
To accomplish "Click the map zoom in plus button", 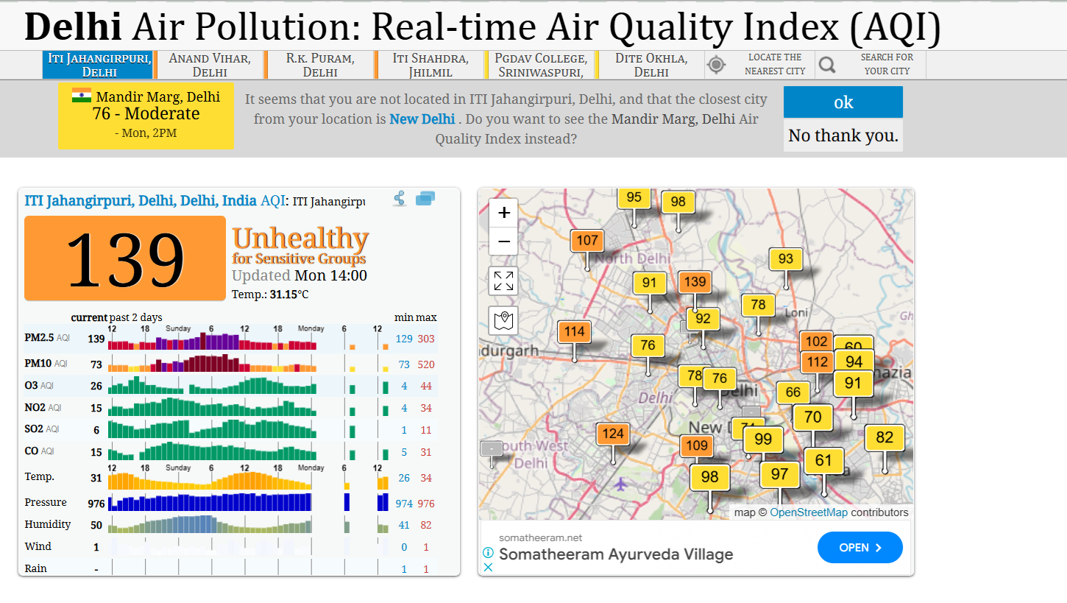I will [x=503, y=213].
